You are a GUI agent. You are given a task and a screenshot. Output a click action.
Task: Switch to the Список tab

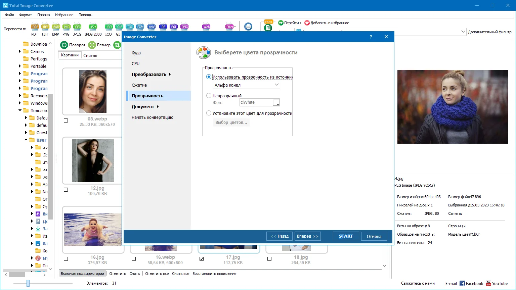90,56
